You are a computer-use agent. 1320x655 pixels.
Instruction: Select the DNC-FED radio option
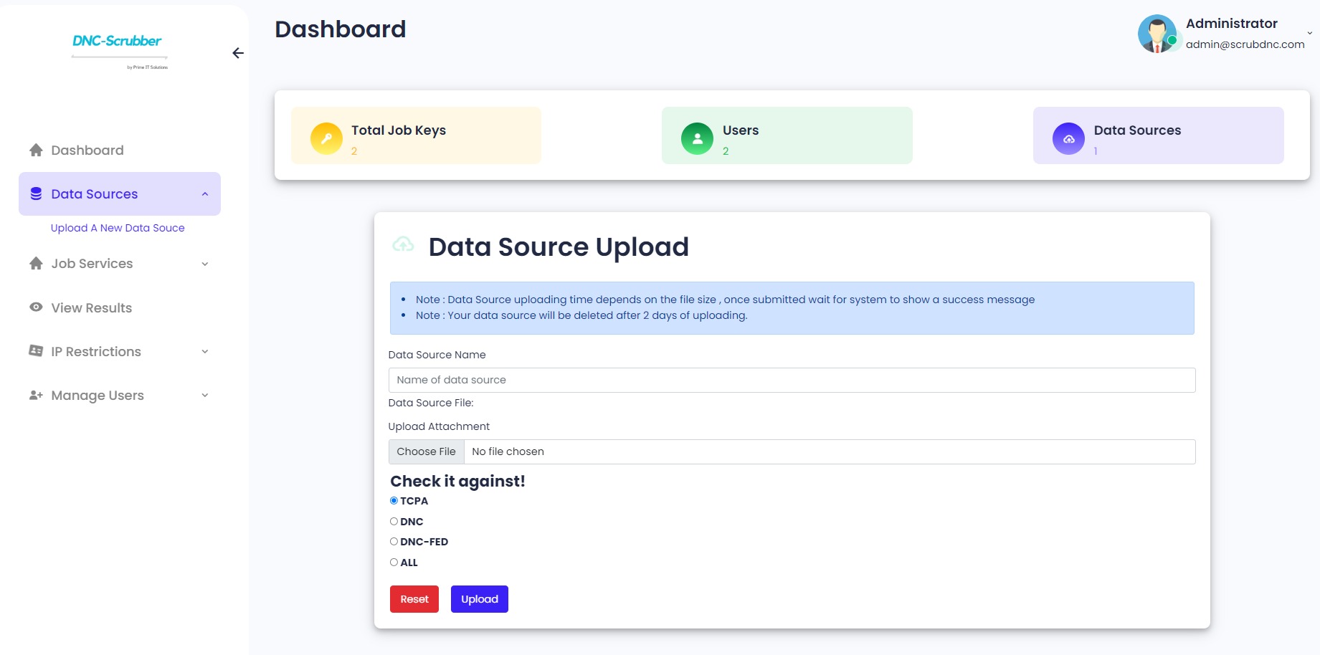click(x=394, y=542)
